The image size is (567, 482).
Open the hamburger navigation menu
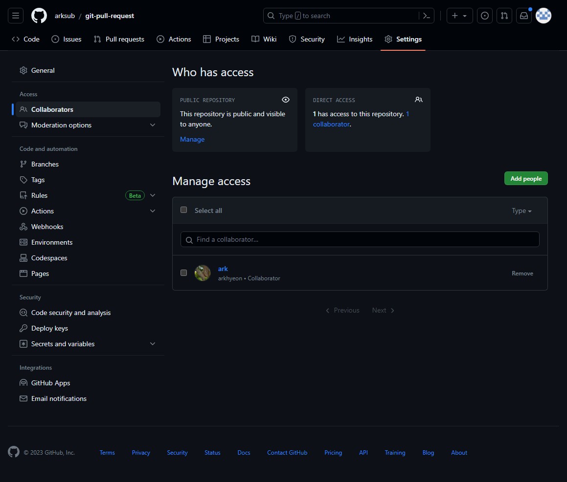point(16,16)
